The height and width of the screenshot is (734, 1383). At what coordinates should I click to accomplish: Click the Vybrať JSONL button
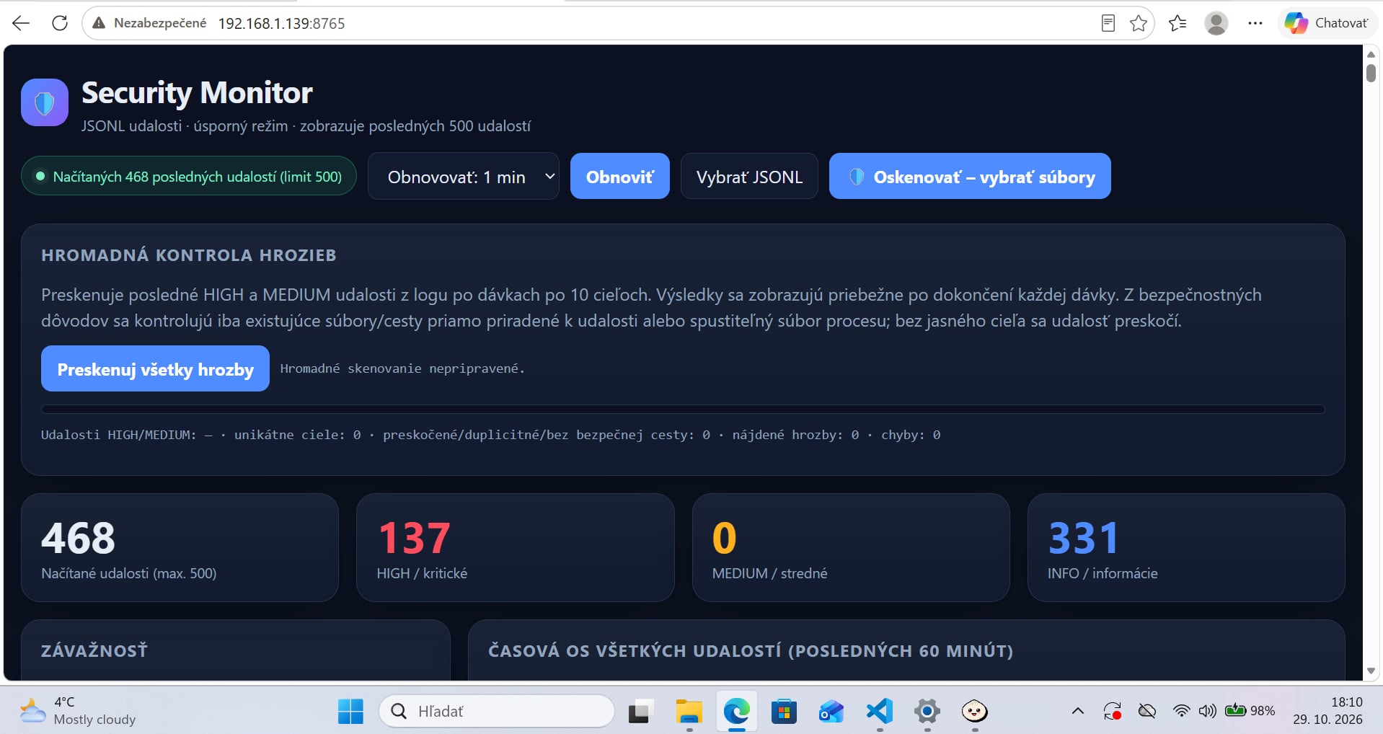point(749,177)
